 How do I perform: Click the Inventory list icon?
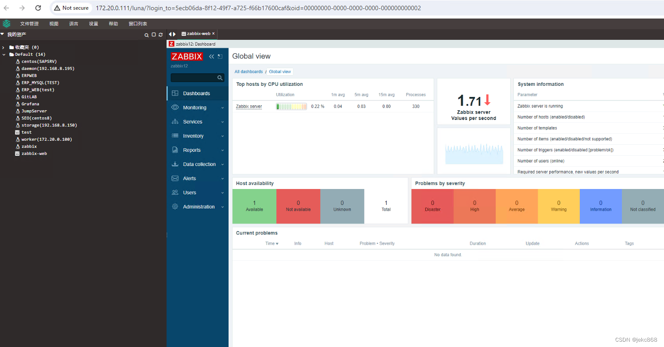pos(175,136)
